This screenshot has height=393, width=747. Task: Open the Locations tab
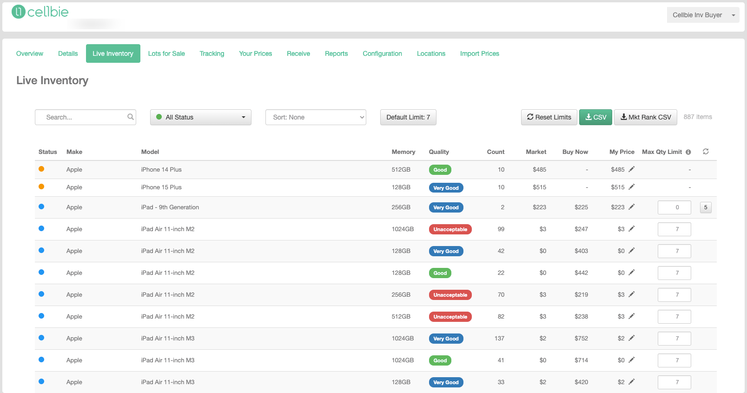click(x=431, y=53)
